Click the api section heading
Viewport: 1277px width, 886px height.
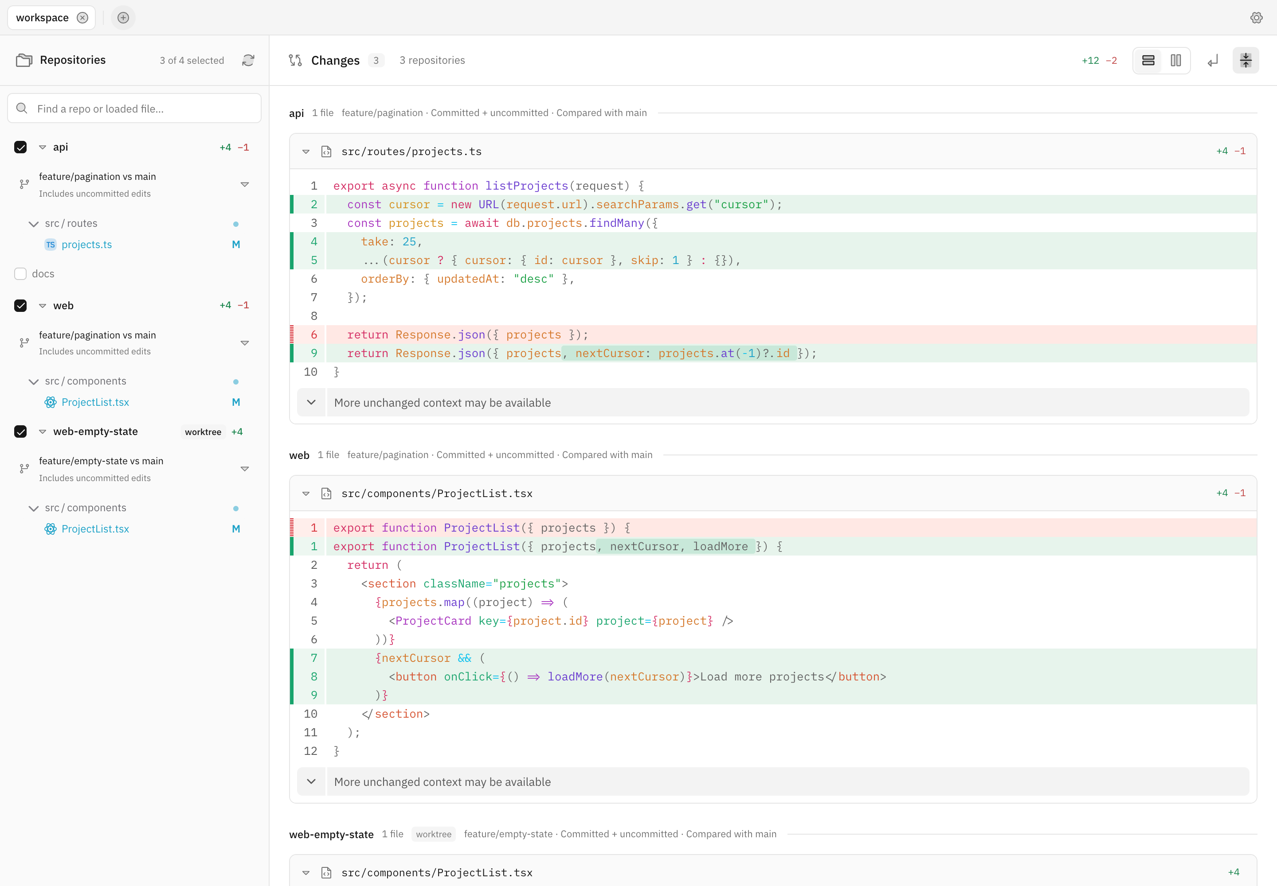[296, 113]
